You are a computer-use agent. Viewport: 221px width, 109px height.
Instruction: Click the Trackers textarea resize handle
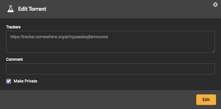[213, 51]
